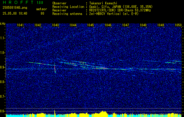Click the 1.0 kHz frequency label

coord(3,53)
